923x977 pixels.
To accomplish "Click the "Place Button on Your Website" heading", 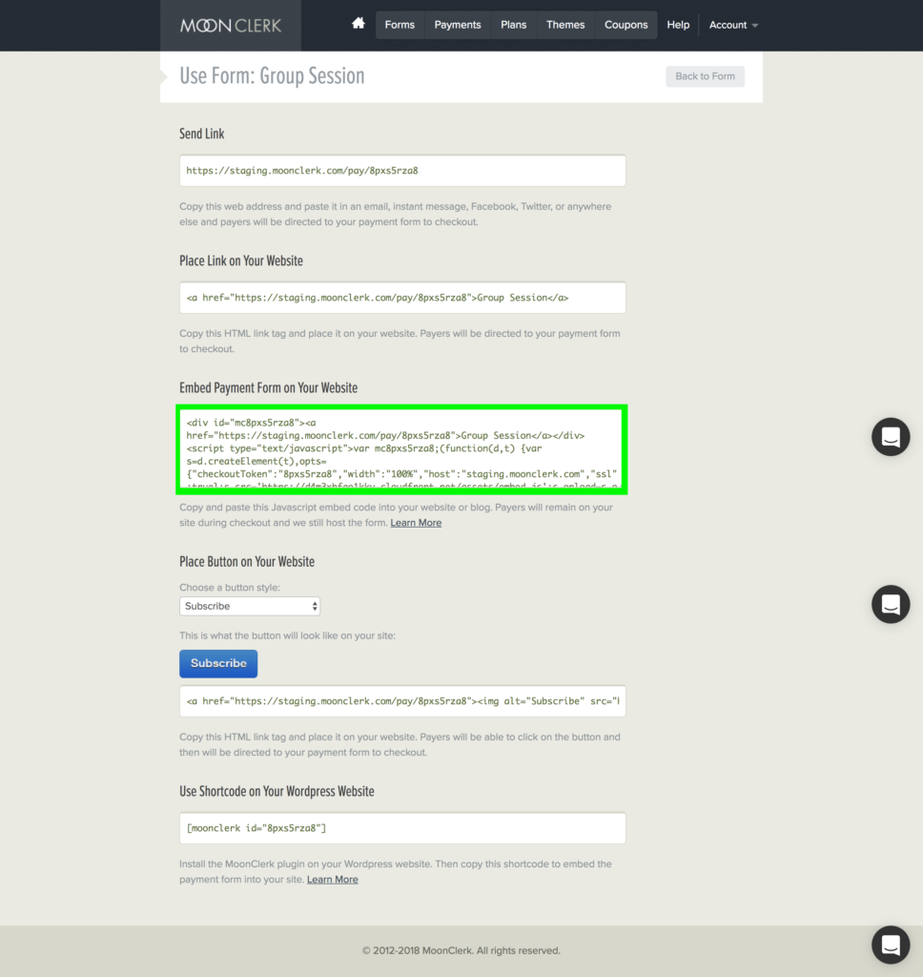I will (x=247, y=562).
